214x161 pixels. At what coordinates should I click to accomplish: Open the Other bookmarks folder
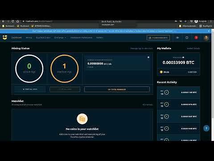pyautogui.click(x=188, y=26)
